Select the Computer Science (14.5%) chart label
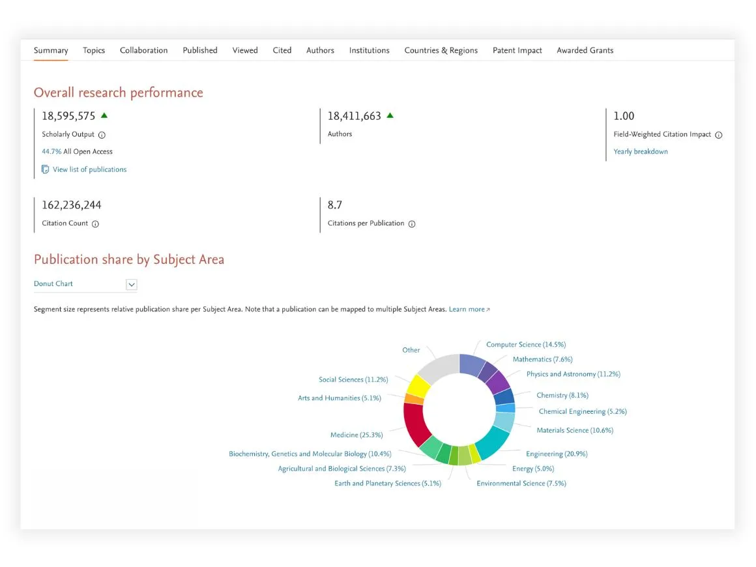This screenshot has width=756, height=567. pos(525,345)
